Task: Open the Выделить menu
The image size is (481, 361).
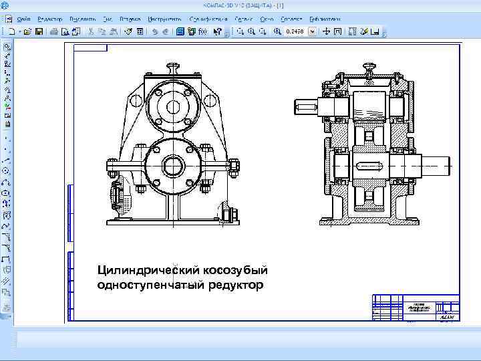Action: click(x=83, y=19)
